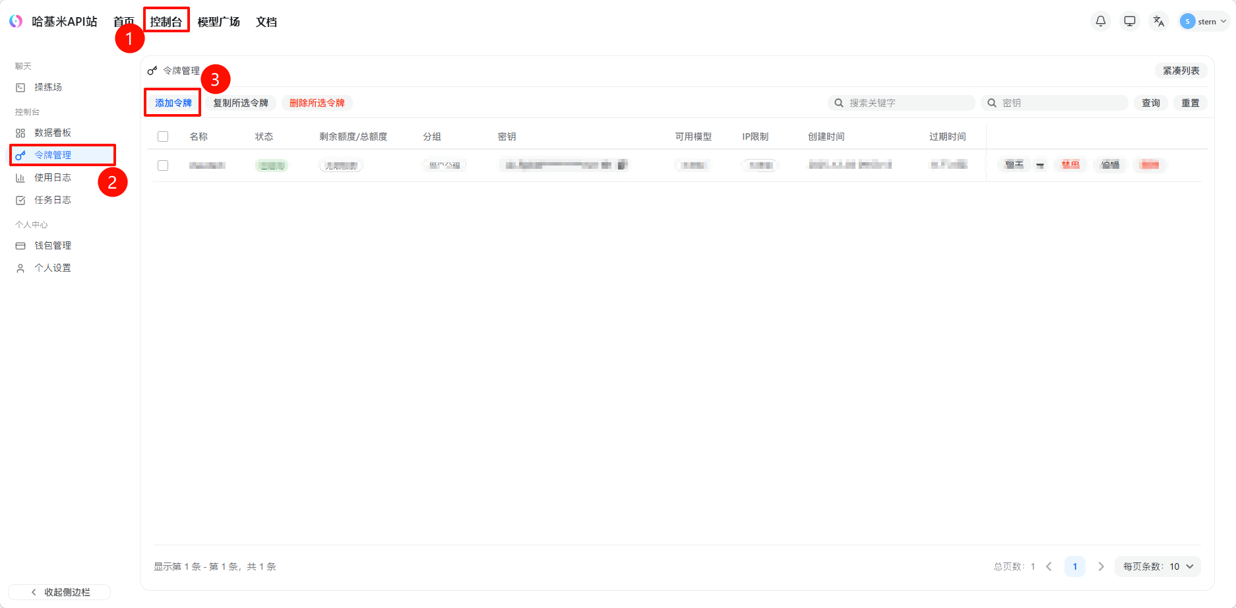Open 每页条数 page size dropdown
Image resolution: width=1236 pixels, height=608 pixels.
pyautogui.click(x=1158, y=566)
